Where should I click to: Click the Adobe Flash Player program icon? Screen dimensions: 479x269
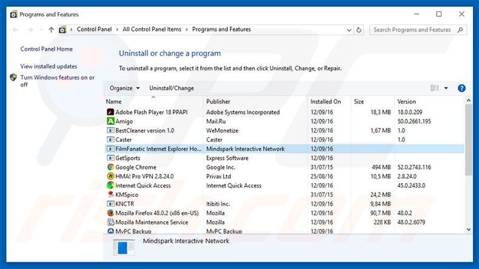pyautogui.click(x=110, y=112)
